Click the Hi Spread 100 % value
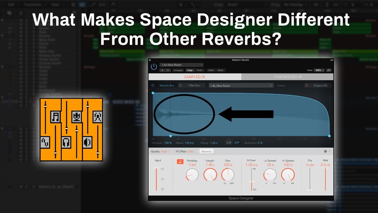 tap(288, 165)
